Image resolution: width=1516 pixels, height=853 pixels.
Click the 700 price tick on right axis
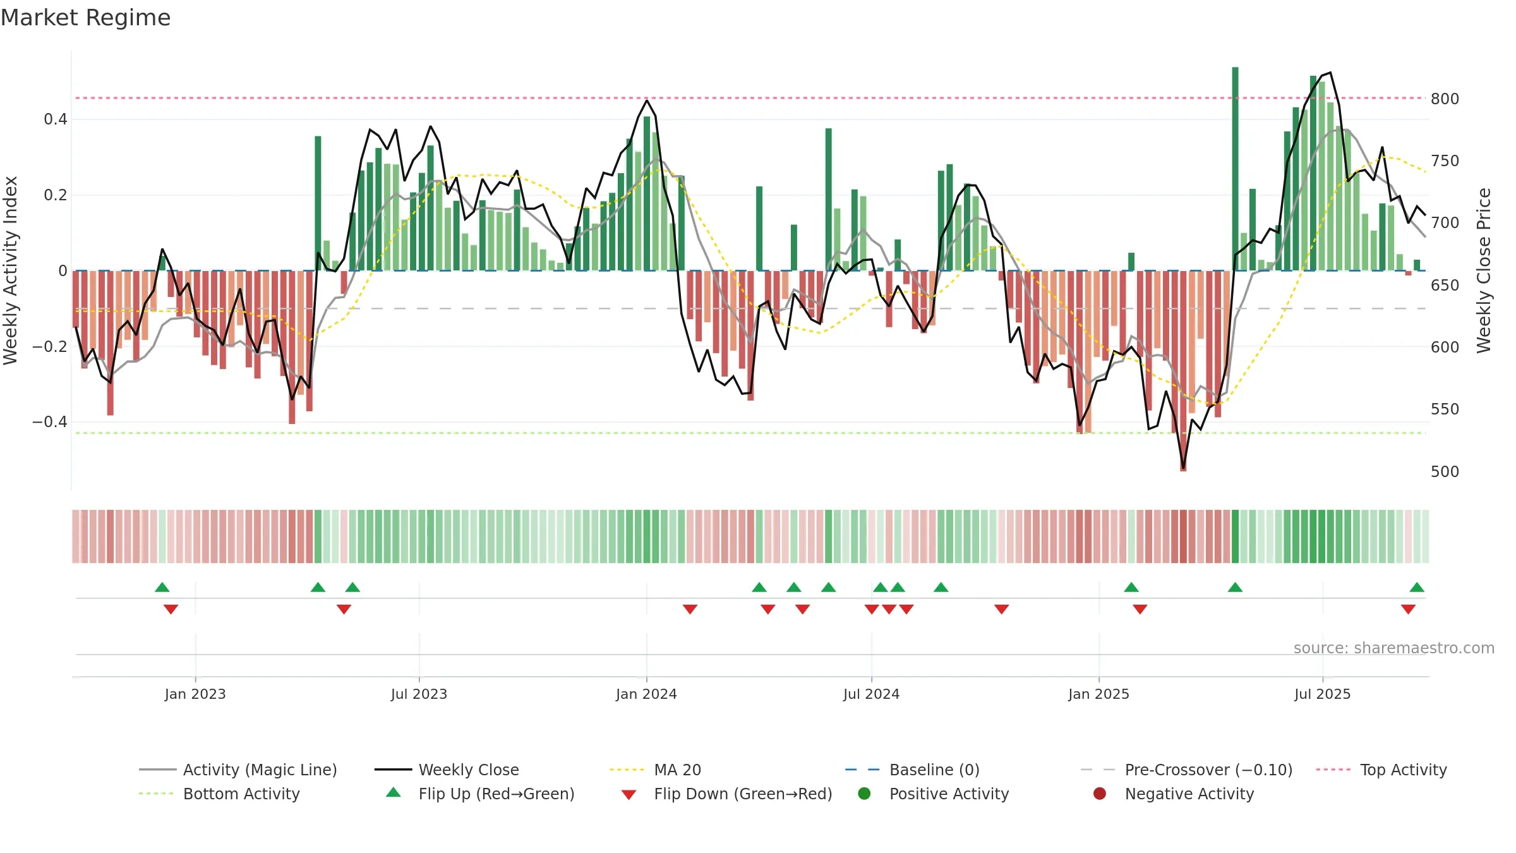point(1445,223)
